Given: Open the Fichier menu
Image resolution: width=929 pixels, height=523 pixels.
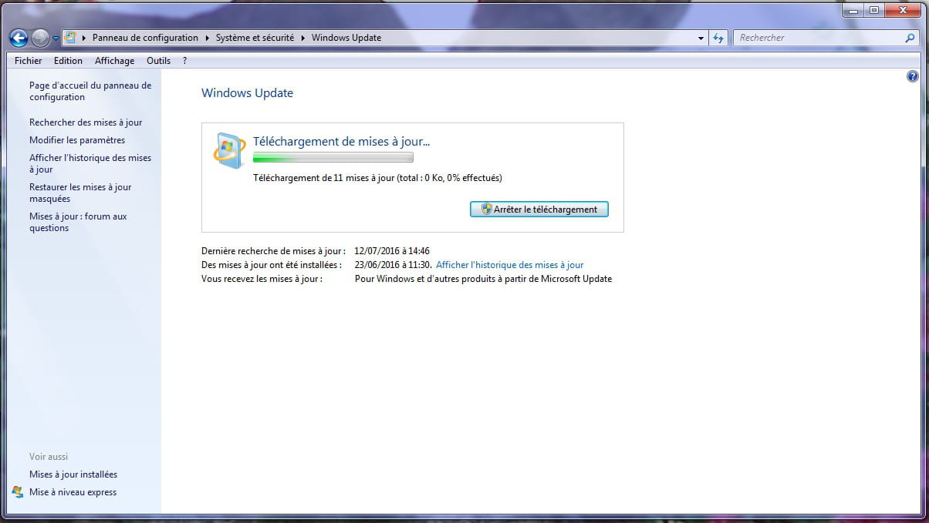Looking at the screenshot, I should pyautogui.click(x=29, y=61).
